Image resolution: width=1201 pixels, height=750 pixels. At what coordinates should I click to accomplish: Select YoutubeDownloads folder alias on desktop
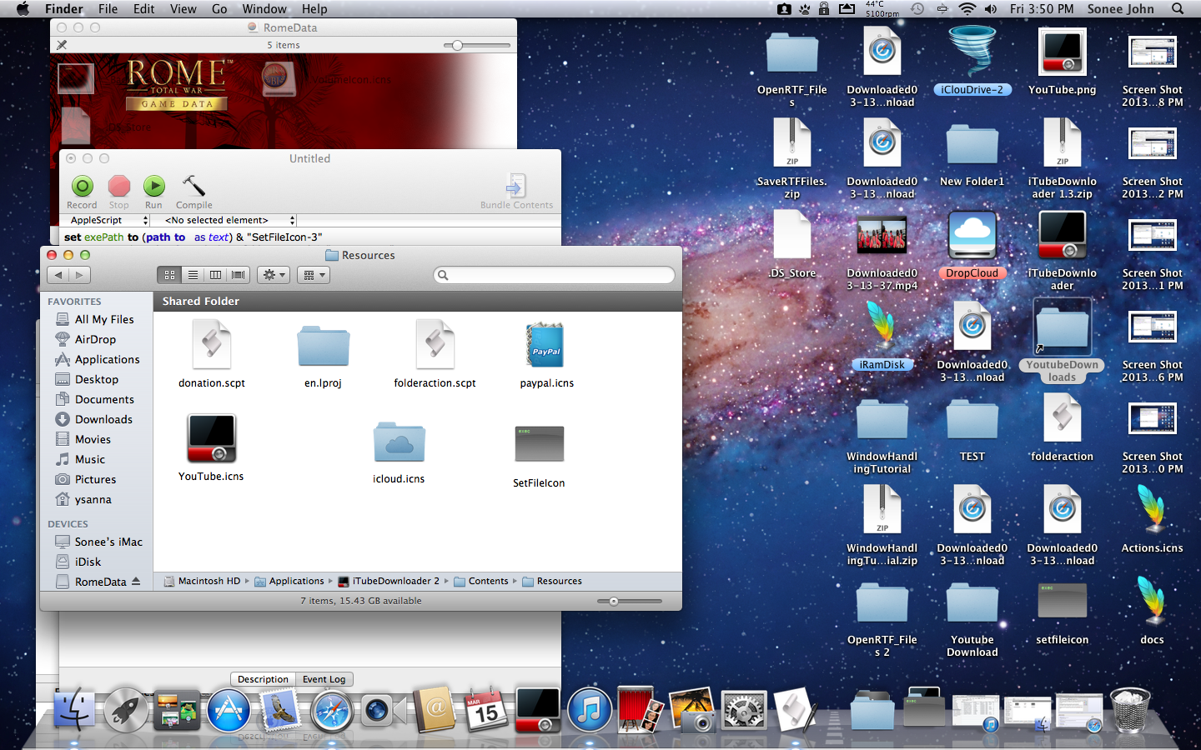pos(1063,342)
